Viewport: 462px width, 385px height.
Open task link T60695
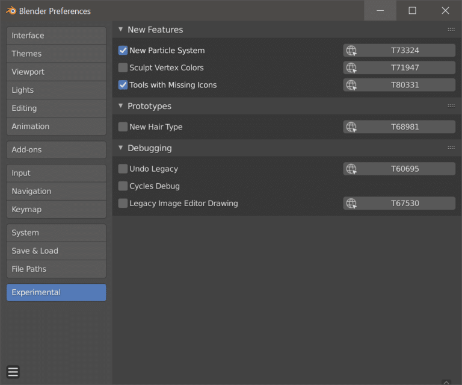click(x=399, y=169)
